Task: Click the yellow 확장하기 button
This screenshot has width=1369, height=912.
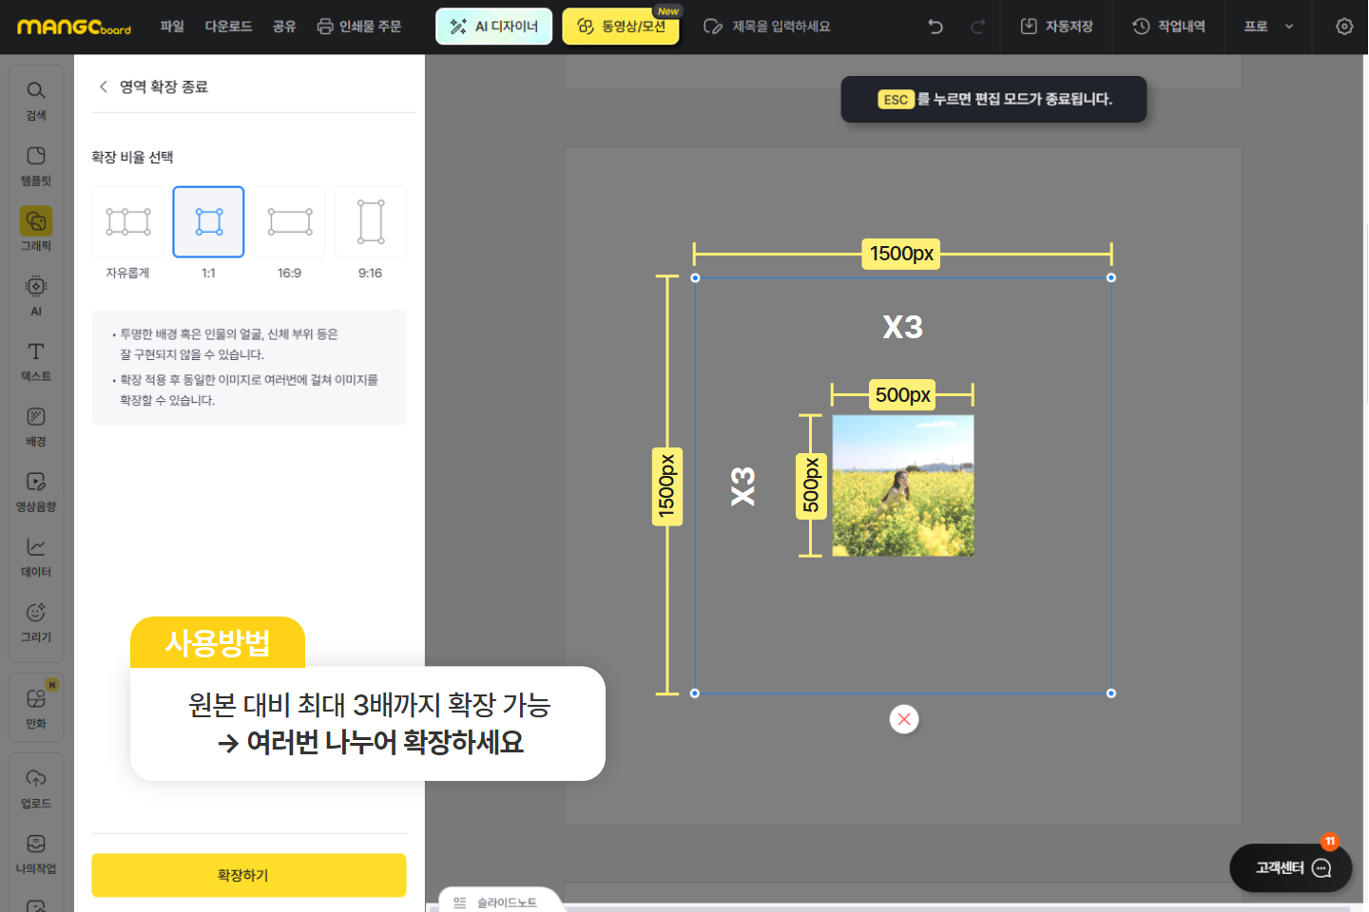Action: [248, 875]
